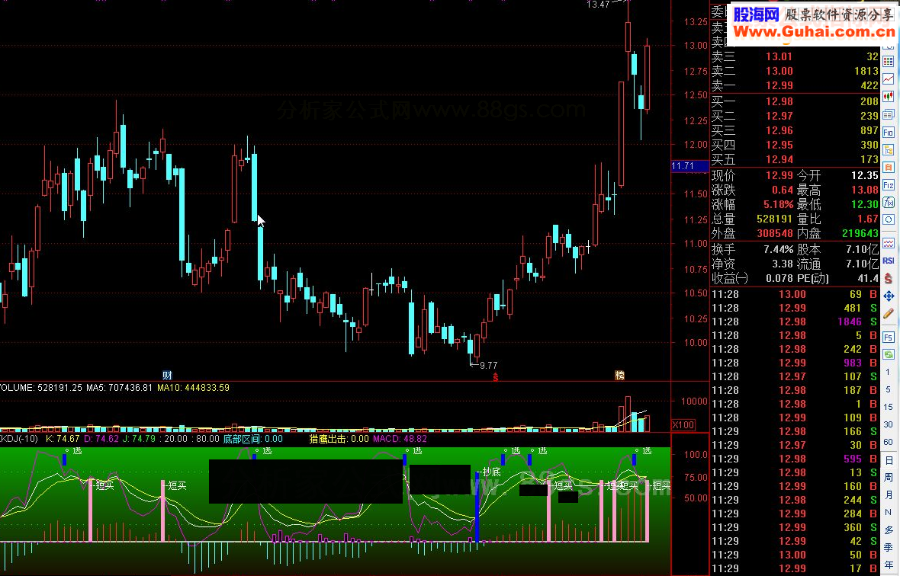Viewport: 900px width, 576px height.
Task: Click the circle icon in sidebar
Action: [x=889, y=219]
